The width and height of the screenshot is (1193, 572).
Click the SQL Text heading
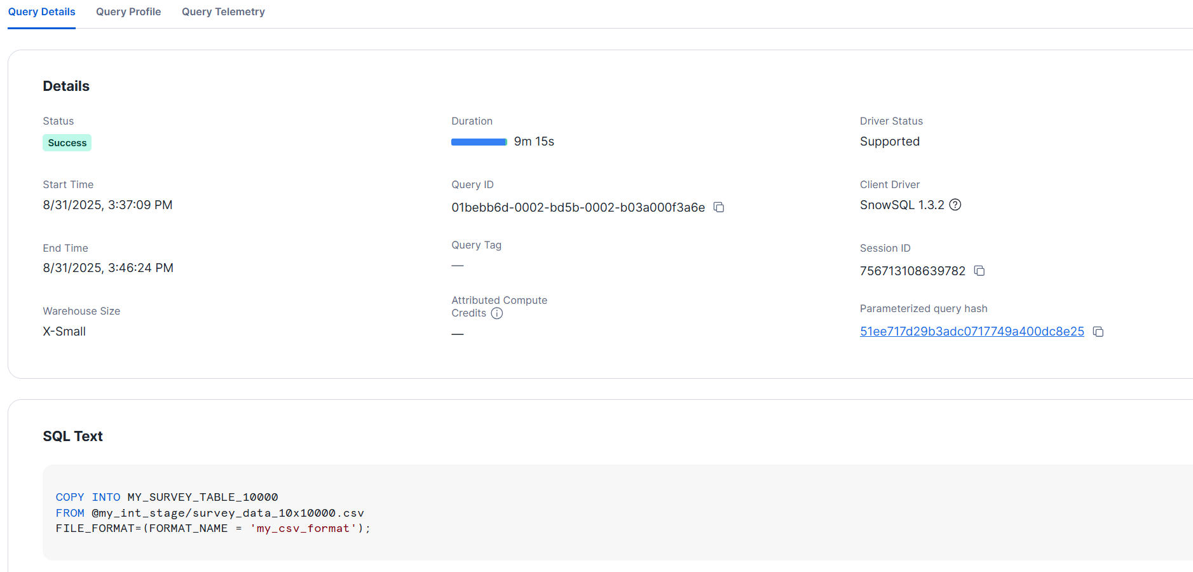72,436
